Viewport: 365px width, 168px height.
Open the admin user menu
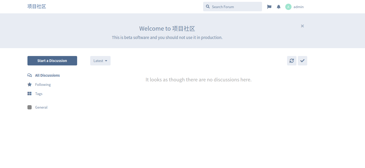[298, 7]
